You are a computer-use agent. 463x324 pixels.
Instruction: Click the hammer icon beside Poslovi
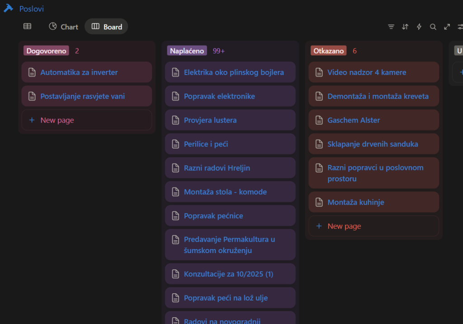[8, 9]
